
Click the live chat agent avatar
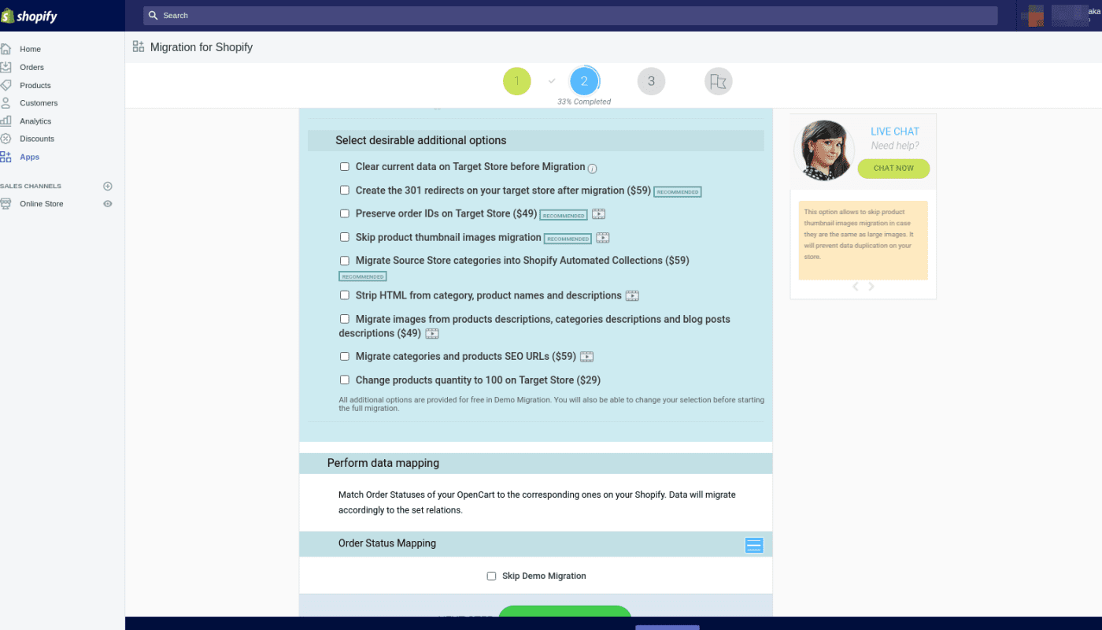click(x=824, y=150)
